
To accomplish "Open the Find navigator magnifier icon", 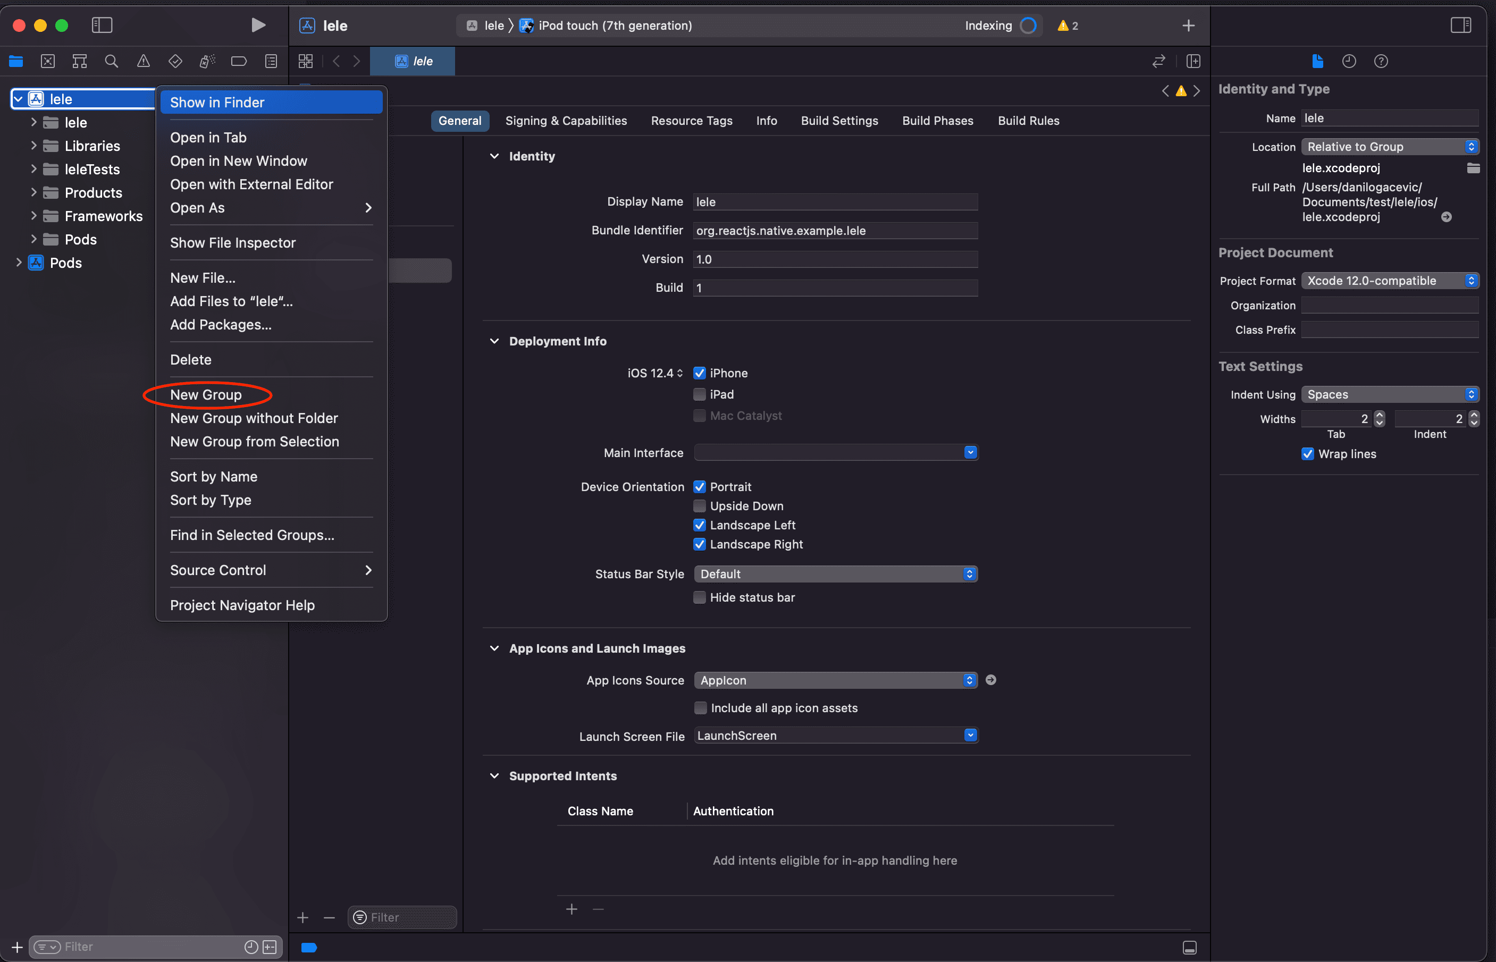I will click(112, 61).
